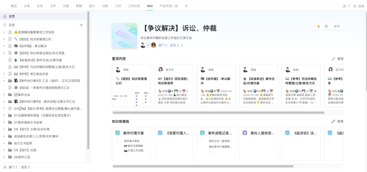Open wiki settings gear icon
The width and height of the screenshot is (367, 172).
pos(326,27)
